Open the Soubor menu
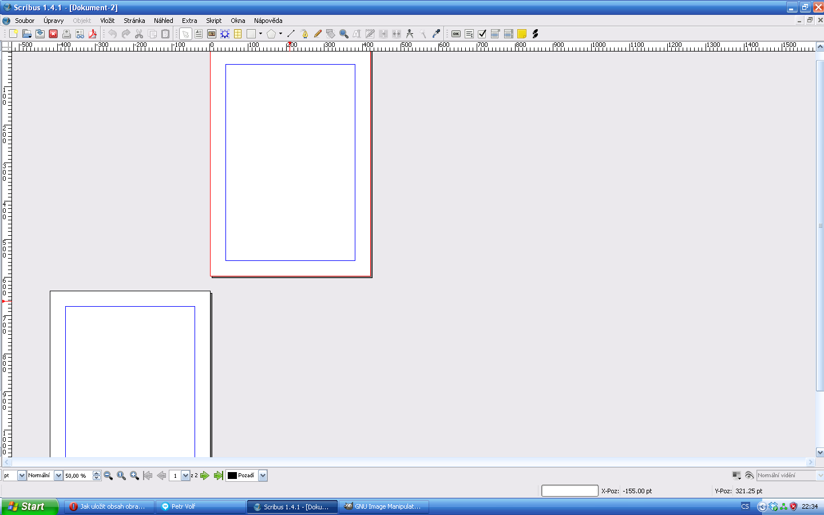824x515 pixels. click(x=25, y=21)
